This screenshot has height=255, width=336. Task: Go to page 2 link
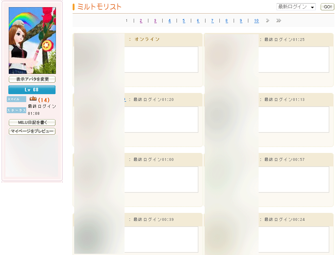tap(141, 21)
